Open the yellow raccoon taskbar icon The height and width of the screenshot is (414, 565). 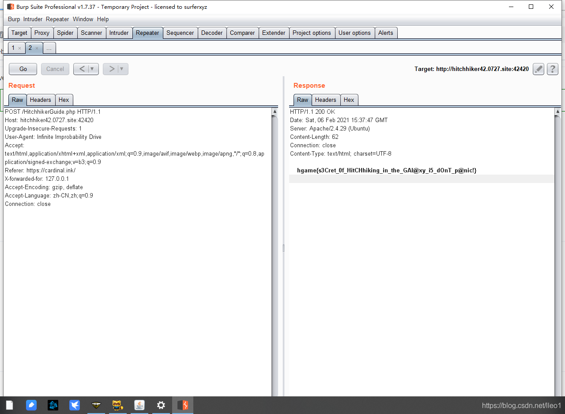pyautogui.click(x=117, y=405)
